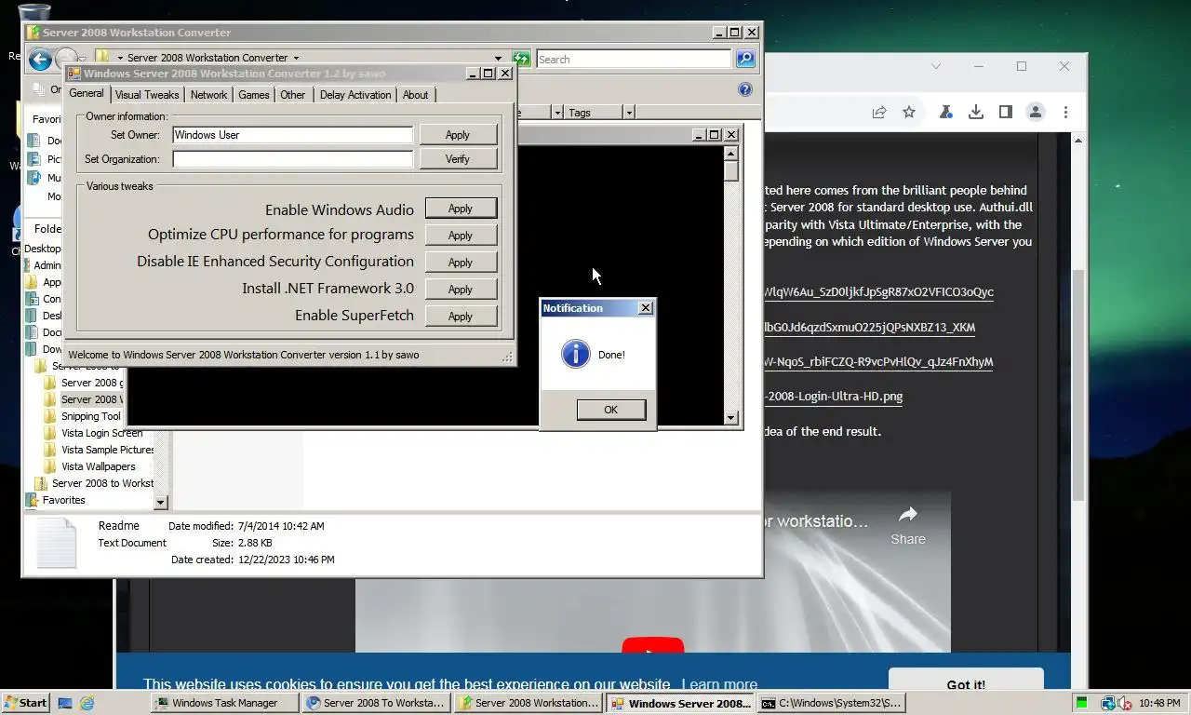Click Show Desktop quick launch icon

pos(65,703)
